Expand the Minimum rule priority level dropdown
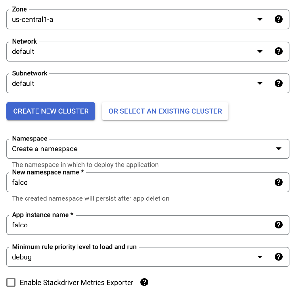The height and width of the screenshot is (290, 301). click(x=260, y=257)
